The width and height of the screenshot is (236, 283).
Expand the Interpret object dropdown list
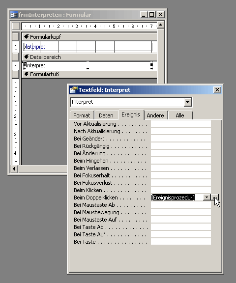tap(188, 102)
